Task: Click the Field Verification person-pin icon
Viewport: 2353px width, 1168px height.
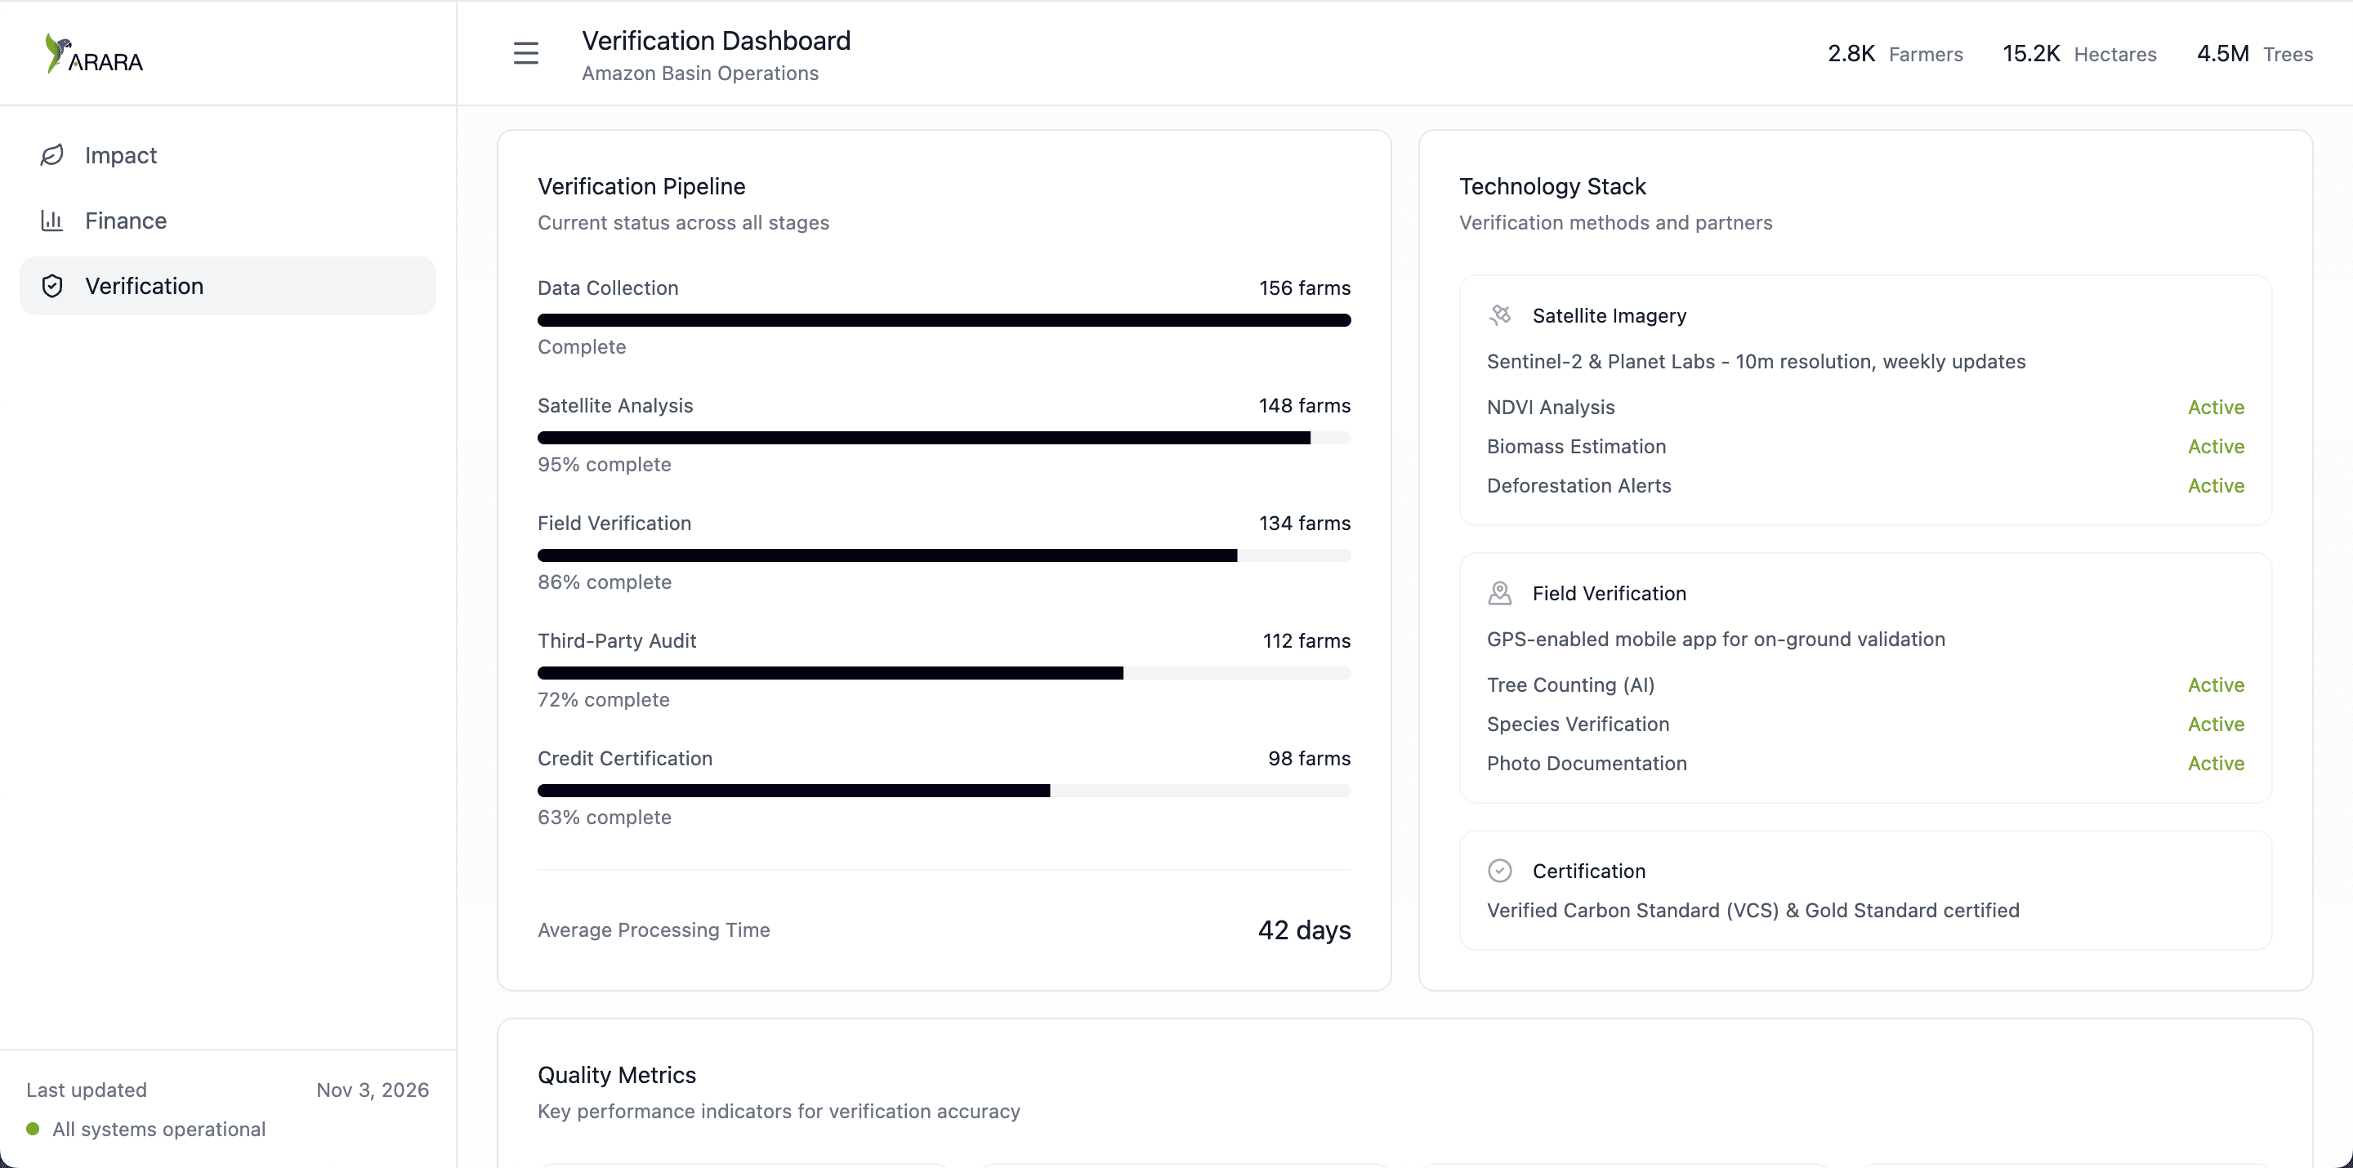Action: [x=1500, y=593]
